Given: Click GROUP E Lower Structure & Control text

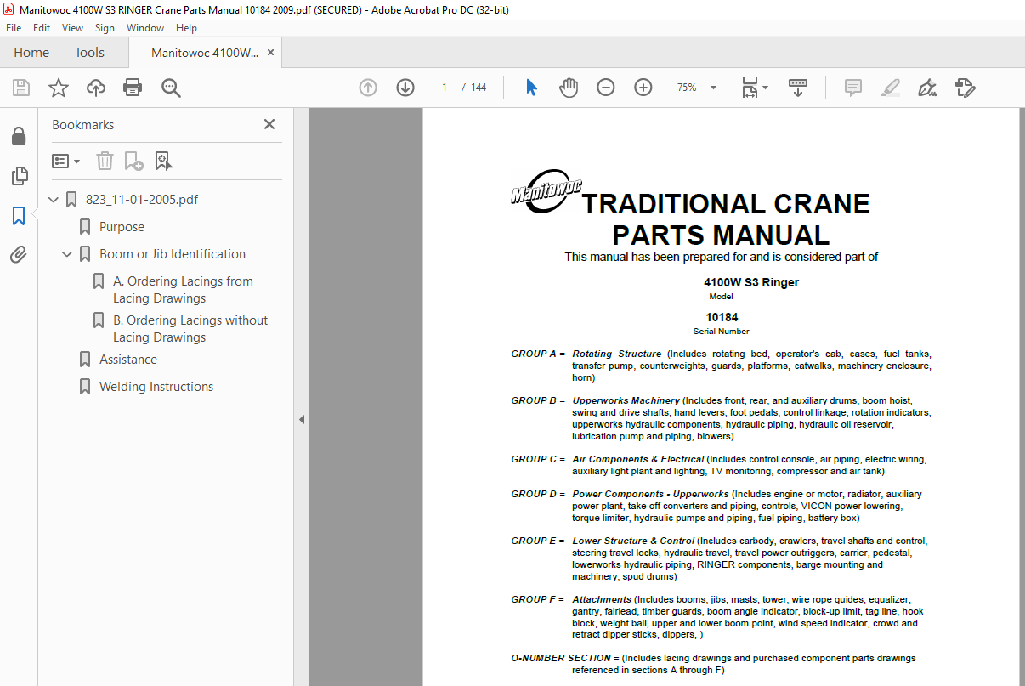Looking at the screenshot, I should tap(719, 558).
